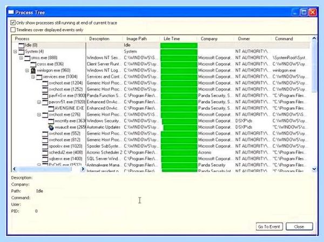
Task: Click the svchost.exe (812) icon
Action: point(45,140)
